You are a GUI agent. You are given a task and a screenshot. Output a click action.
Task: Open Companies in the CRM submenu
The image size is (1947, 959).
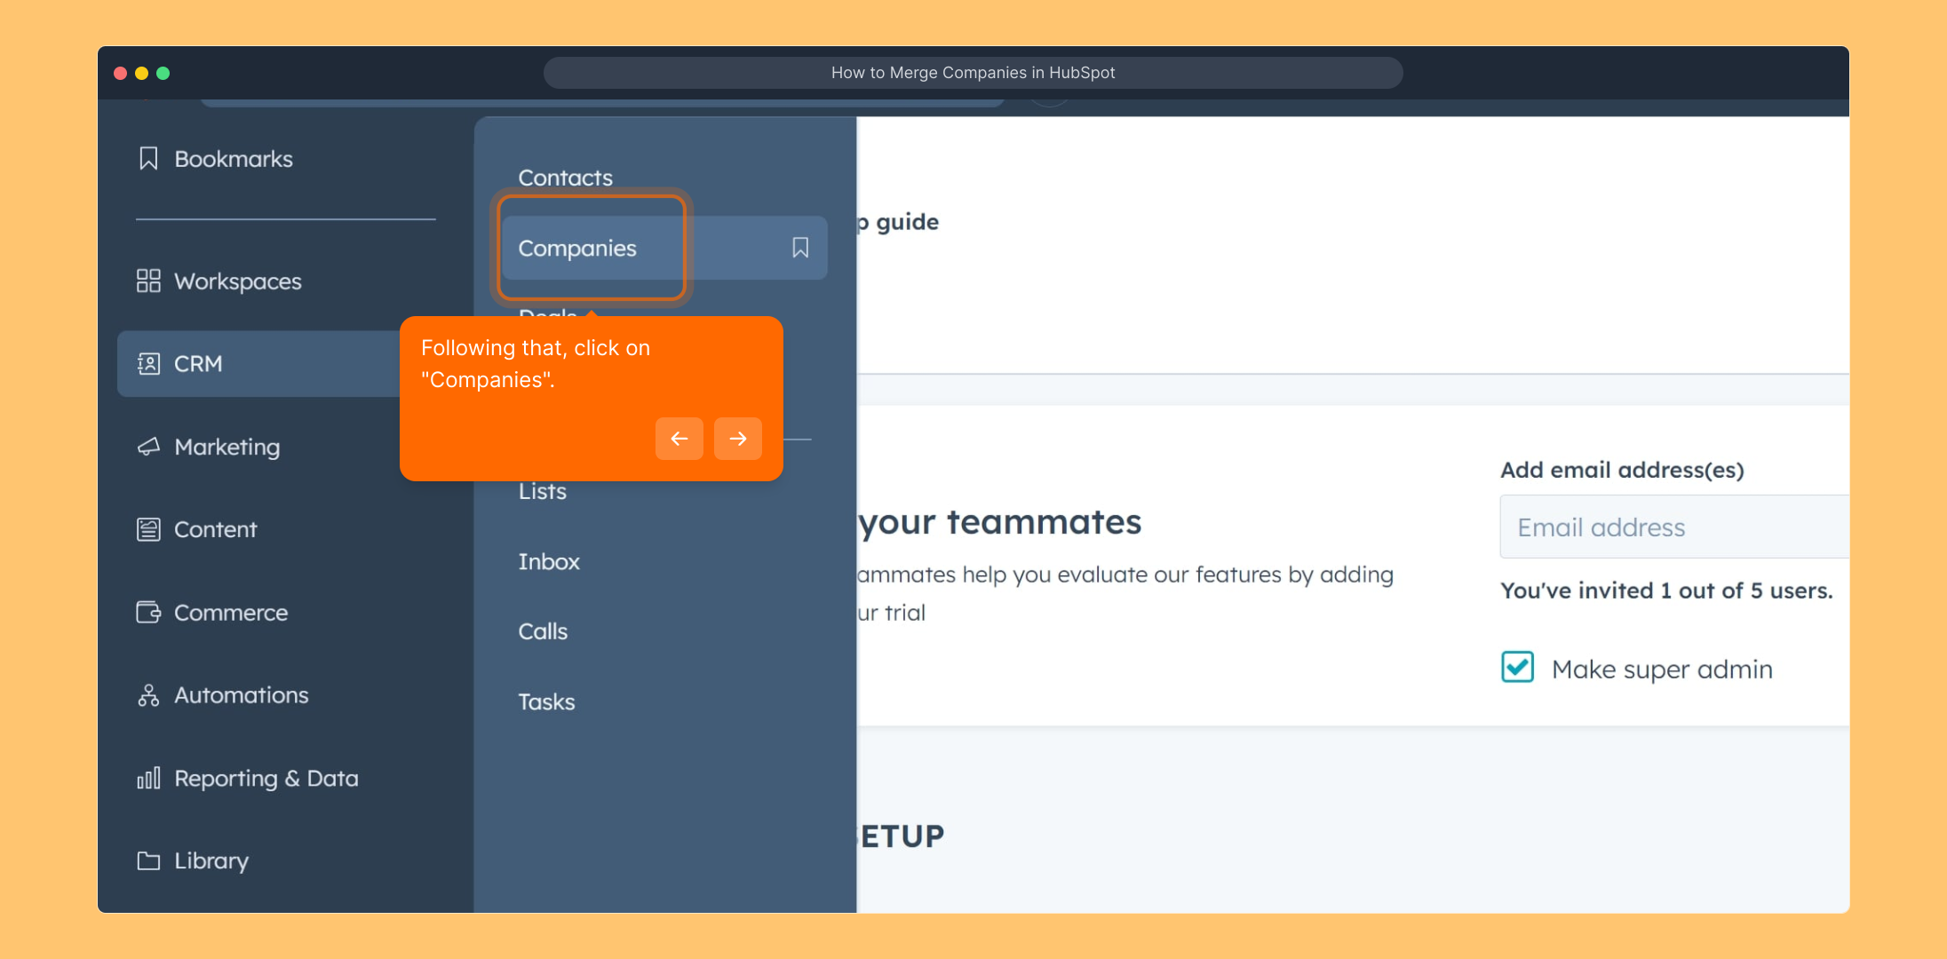pos(577,249)
